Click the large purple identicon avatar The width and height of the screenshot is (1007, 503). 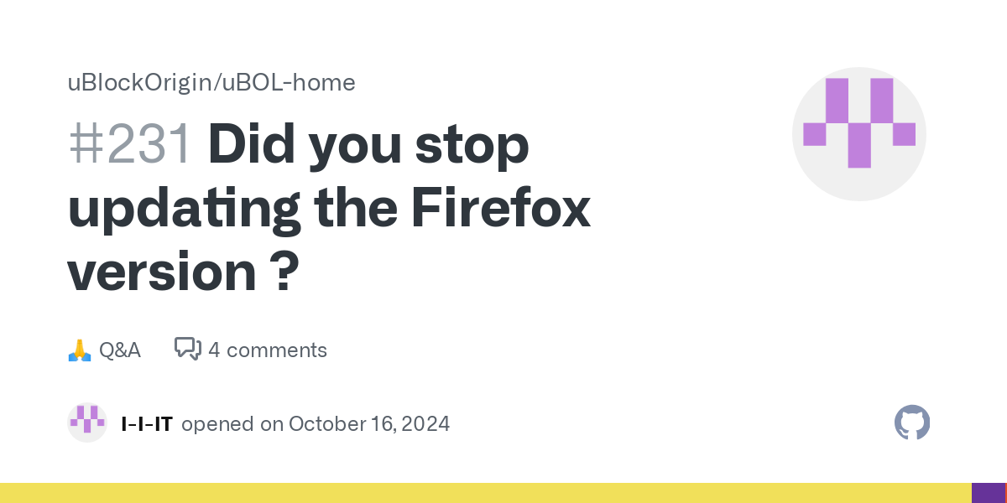pyautogui.click(x=859, y=134)
